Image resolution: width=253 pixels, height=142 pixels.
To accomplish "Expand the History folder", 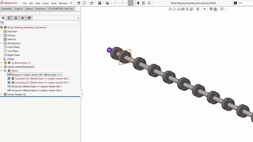I will pos(1,35).
